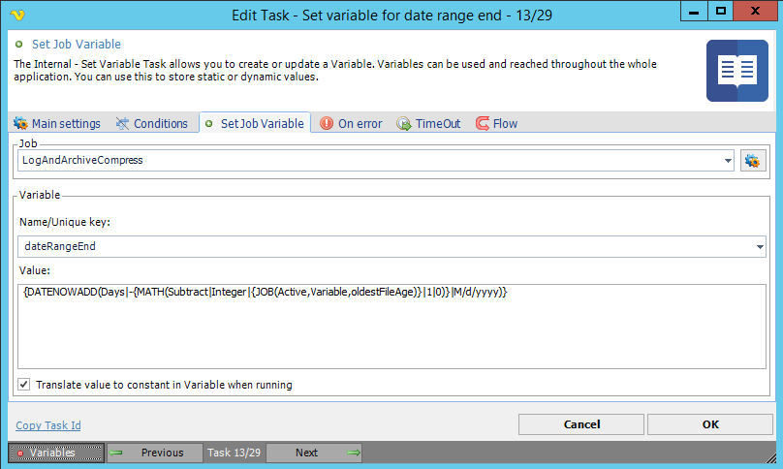Open the Conditions tab
This screenshot has width=783, height=469.
click(160, 124)
